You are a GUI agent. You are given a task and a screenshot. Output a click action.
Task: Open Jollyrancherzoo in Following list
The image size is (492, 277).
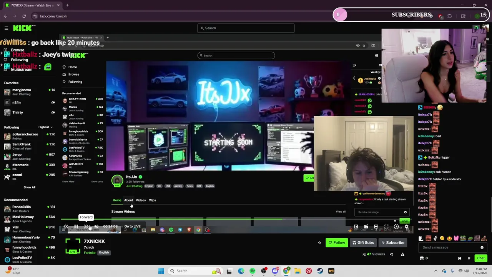(29, 136)
